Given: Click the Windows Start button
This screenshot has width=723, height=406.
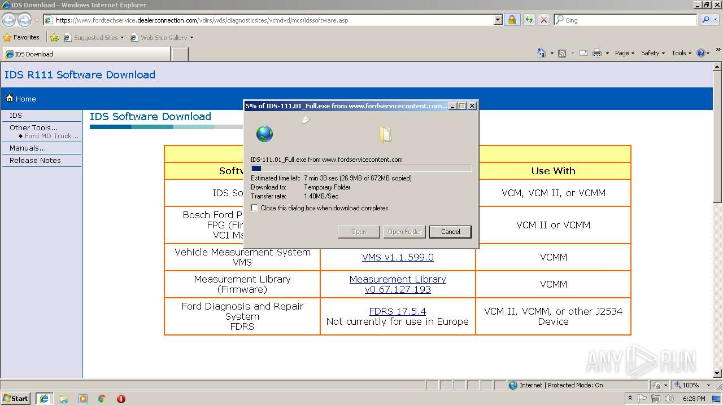Looking at the screenshot, I should (x=15, y=399).
